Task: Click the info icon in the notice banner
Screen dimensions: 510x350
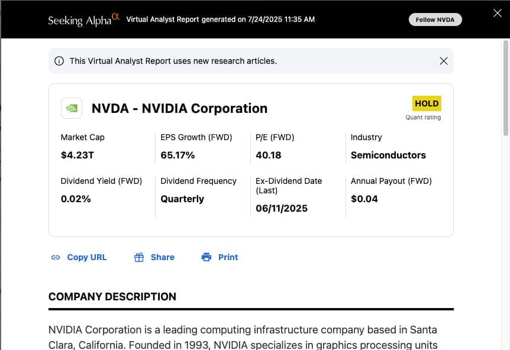Action: (x=59, y=61)
